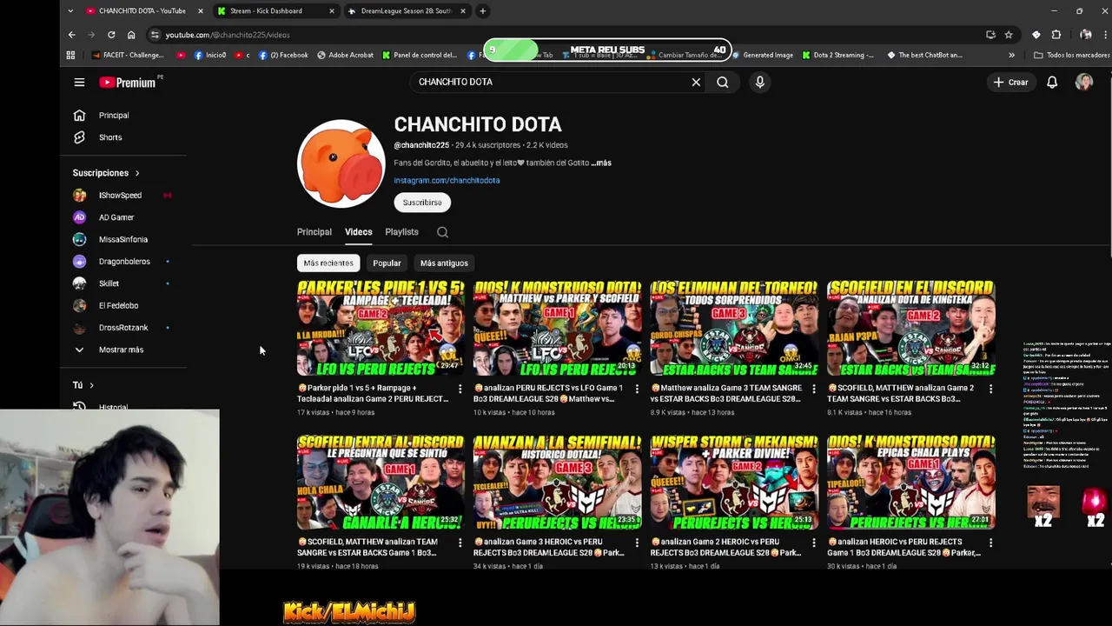Open WISPER STORM c MEKANSM thumbnail

tap(734, 483)
